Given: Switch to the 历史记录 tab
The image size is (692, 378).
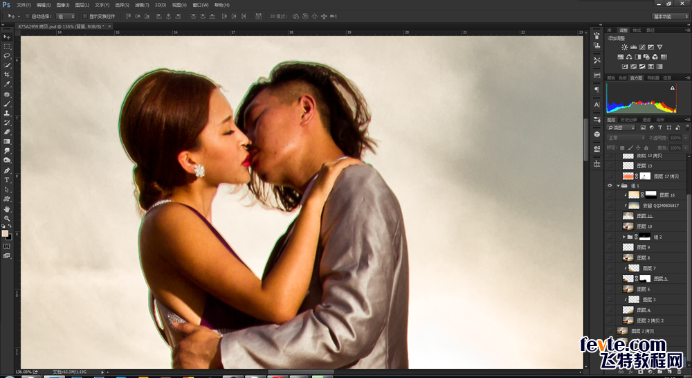Looking at the screenshot, I should (628, 120).
